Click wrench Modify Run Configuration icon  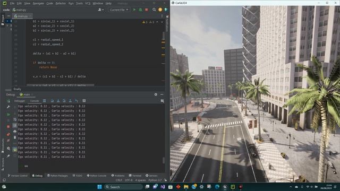coord(8,107)
